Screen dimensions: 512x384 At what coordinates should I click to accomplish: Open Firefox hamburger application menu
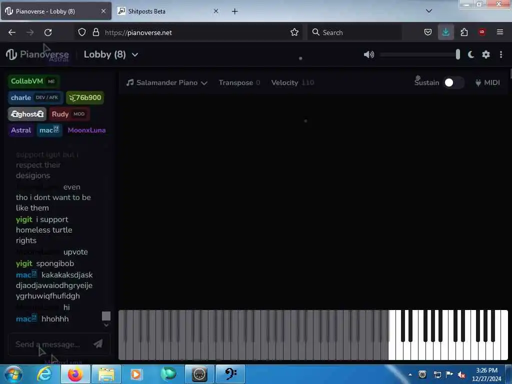point(499,32)
